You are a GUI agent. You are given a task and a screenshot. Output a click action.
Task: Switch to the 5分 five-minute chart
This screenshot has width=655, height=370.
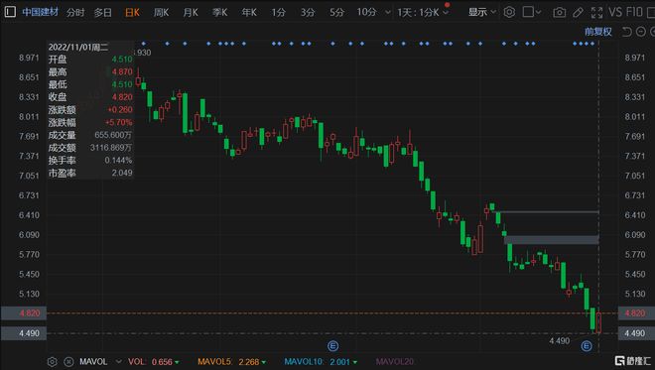(336, 13)
